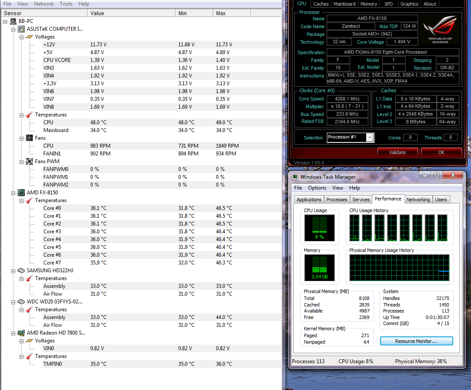
Task: Click the Value column header
Action: click(131, 13)
